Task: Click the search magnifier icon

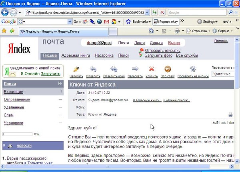Action: pos(231,12)
